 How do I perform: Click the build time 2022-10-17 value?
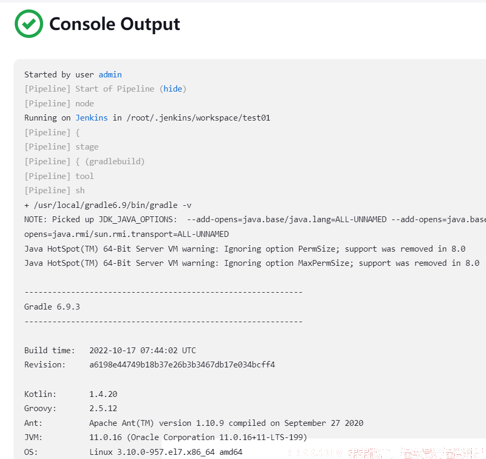(143, 351)
